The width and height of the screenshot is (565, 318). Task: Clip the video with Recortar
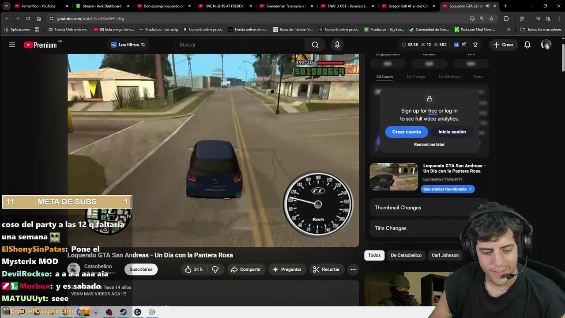point(326,269)
